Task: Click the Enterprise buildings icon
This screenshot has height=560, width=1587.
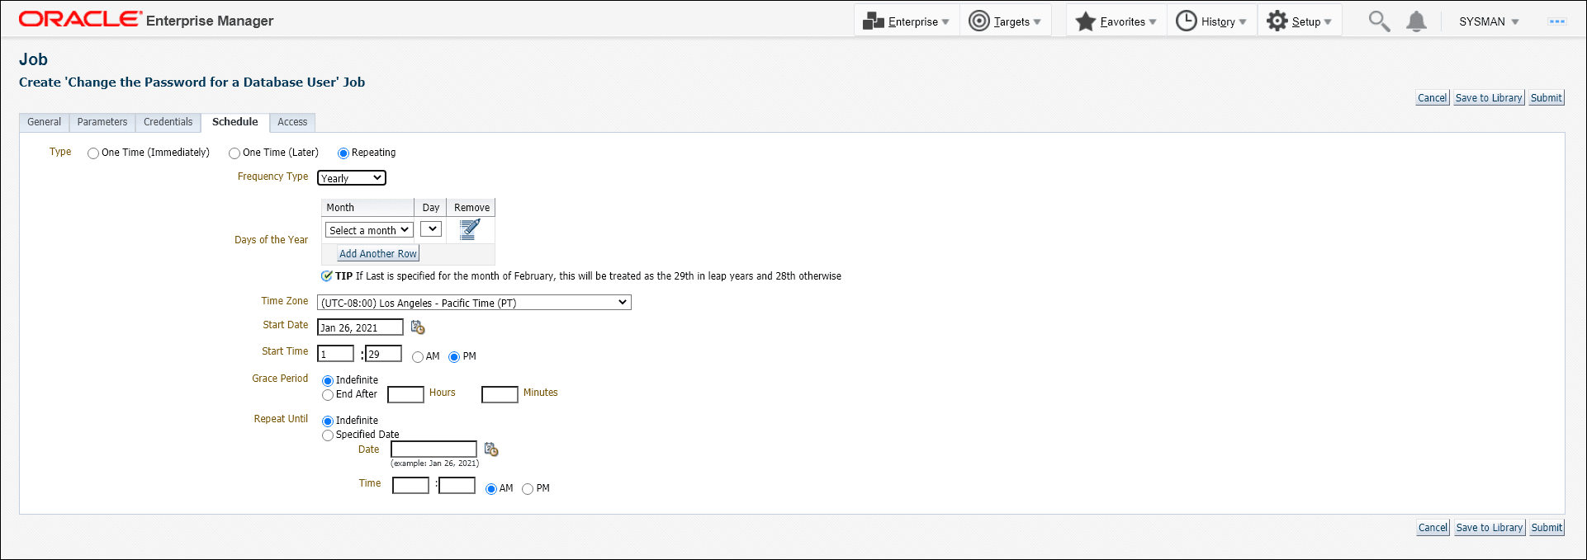Action: (874, 21)
